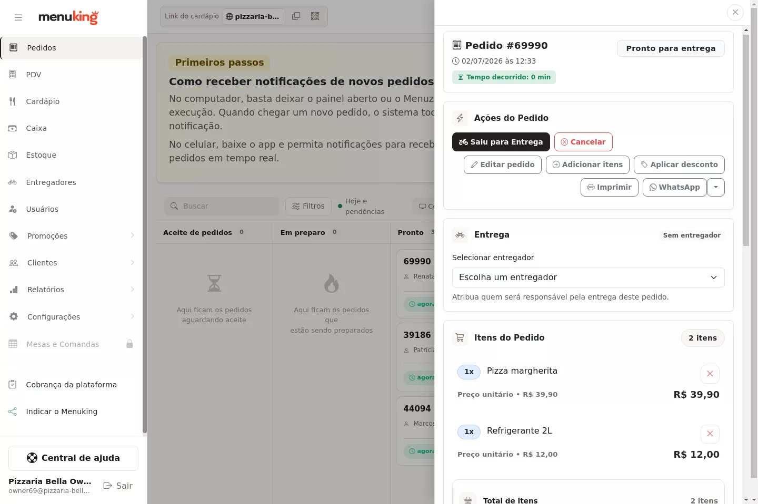The height and width of the screenshot is (504, 758).
Task: Click Saiu para Entrega button
Action: [501, 142]
